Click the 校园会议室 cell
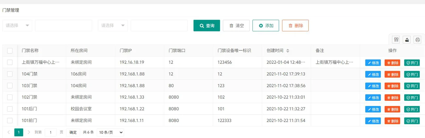Image resolution: width=425 pixels, height=138 pixels. pyautogui.click(x=81, y=109)
